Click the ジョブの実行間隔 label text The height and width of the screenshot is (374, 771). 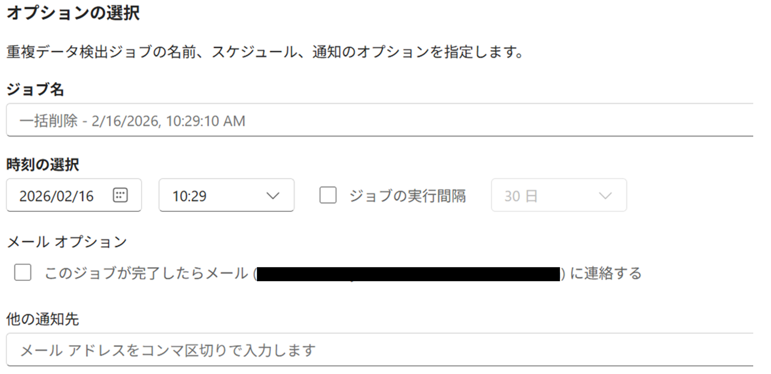point(407,196)
